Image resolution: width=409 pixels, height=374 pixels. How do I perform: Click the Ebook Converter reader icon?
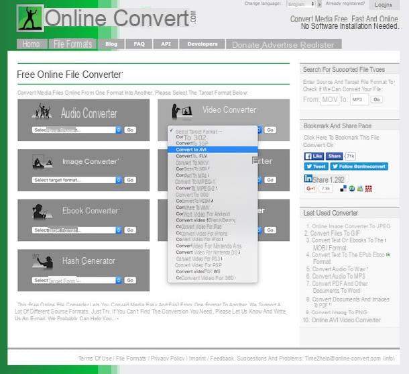(42, 212)
